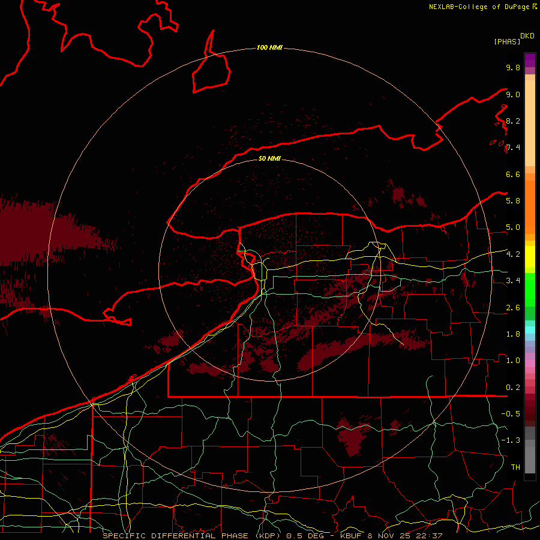Click the product title caption at bottom
Viewport: 540px width, 540px height.
coord(272,536)
